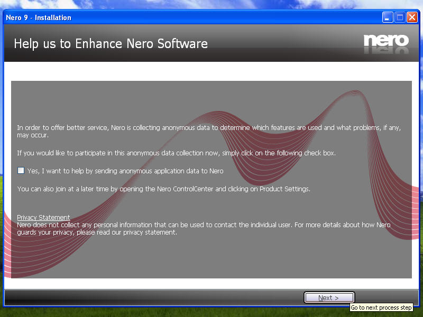This screenshot has width=423, height=317.
Task: Enable sending anonymous application data checkbox
Action: pyautogui.click(x=21, y=170)
